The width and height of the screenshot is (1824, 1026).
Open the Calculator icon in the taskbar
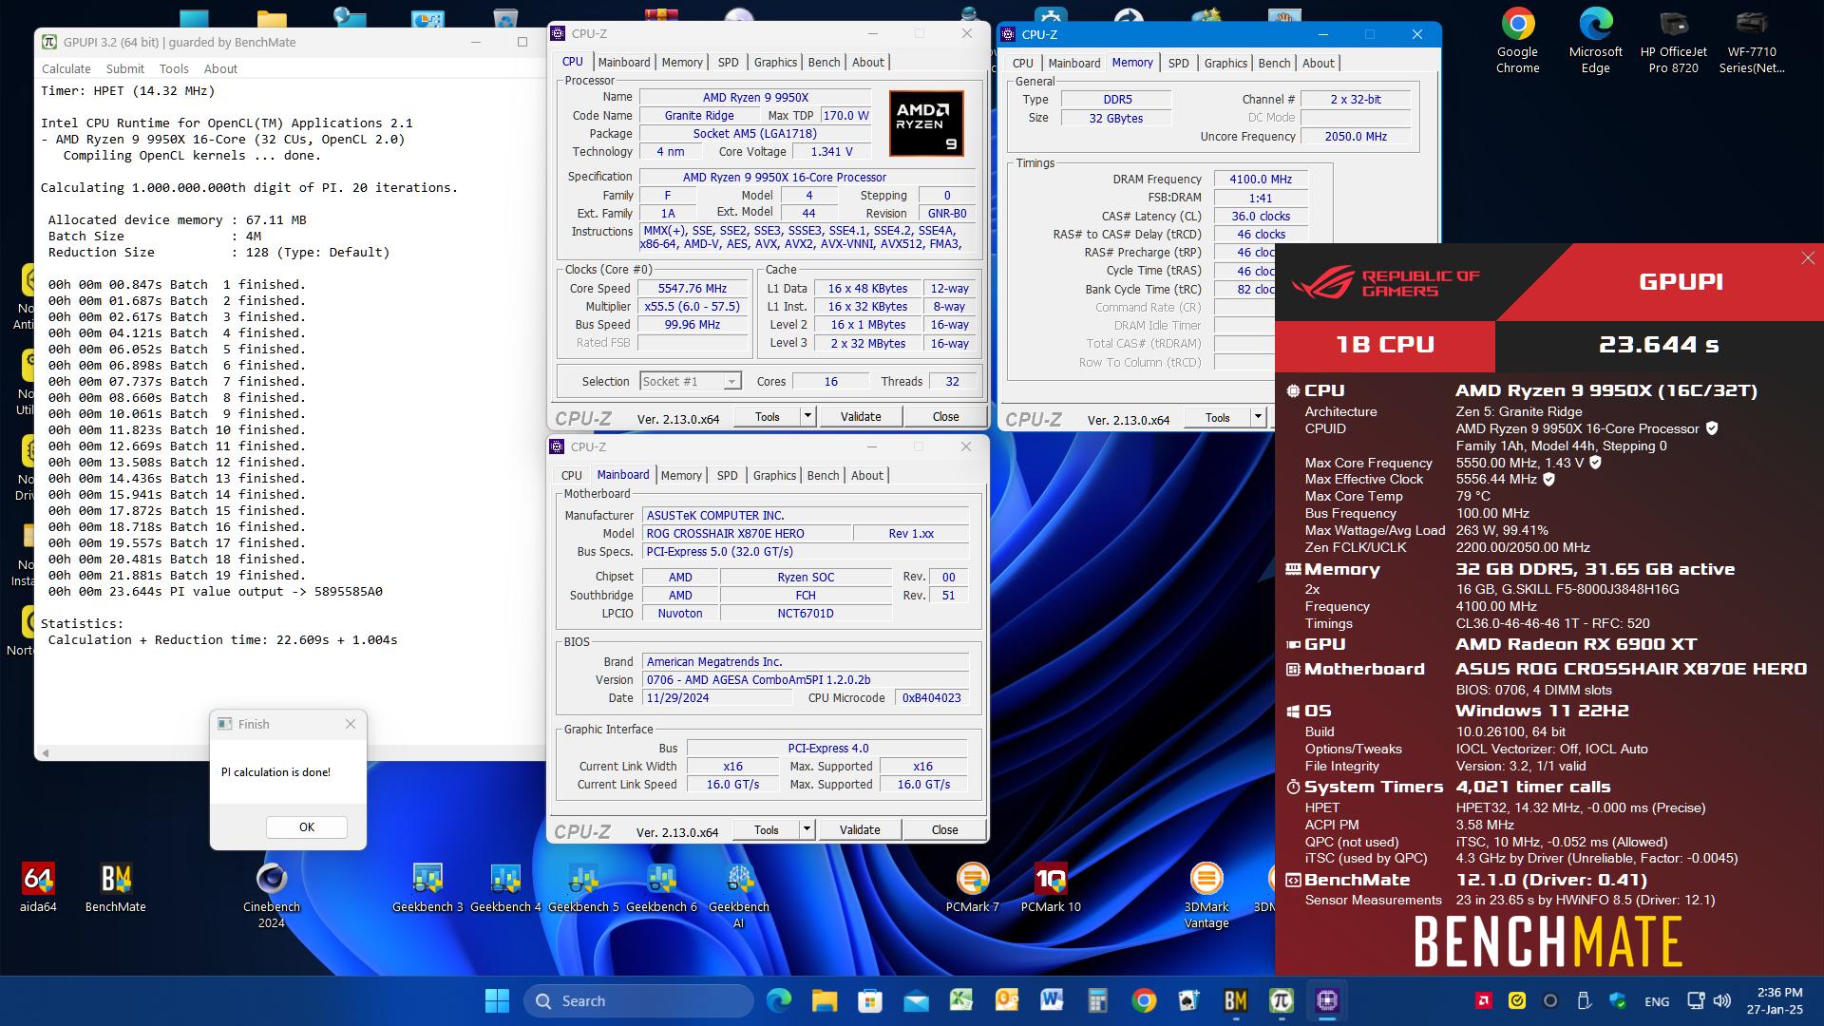click(1098, 1000)
